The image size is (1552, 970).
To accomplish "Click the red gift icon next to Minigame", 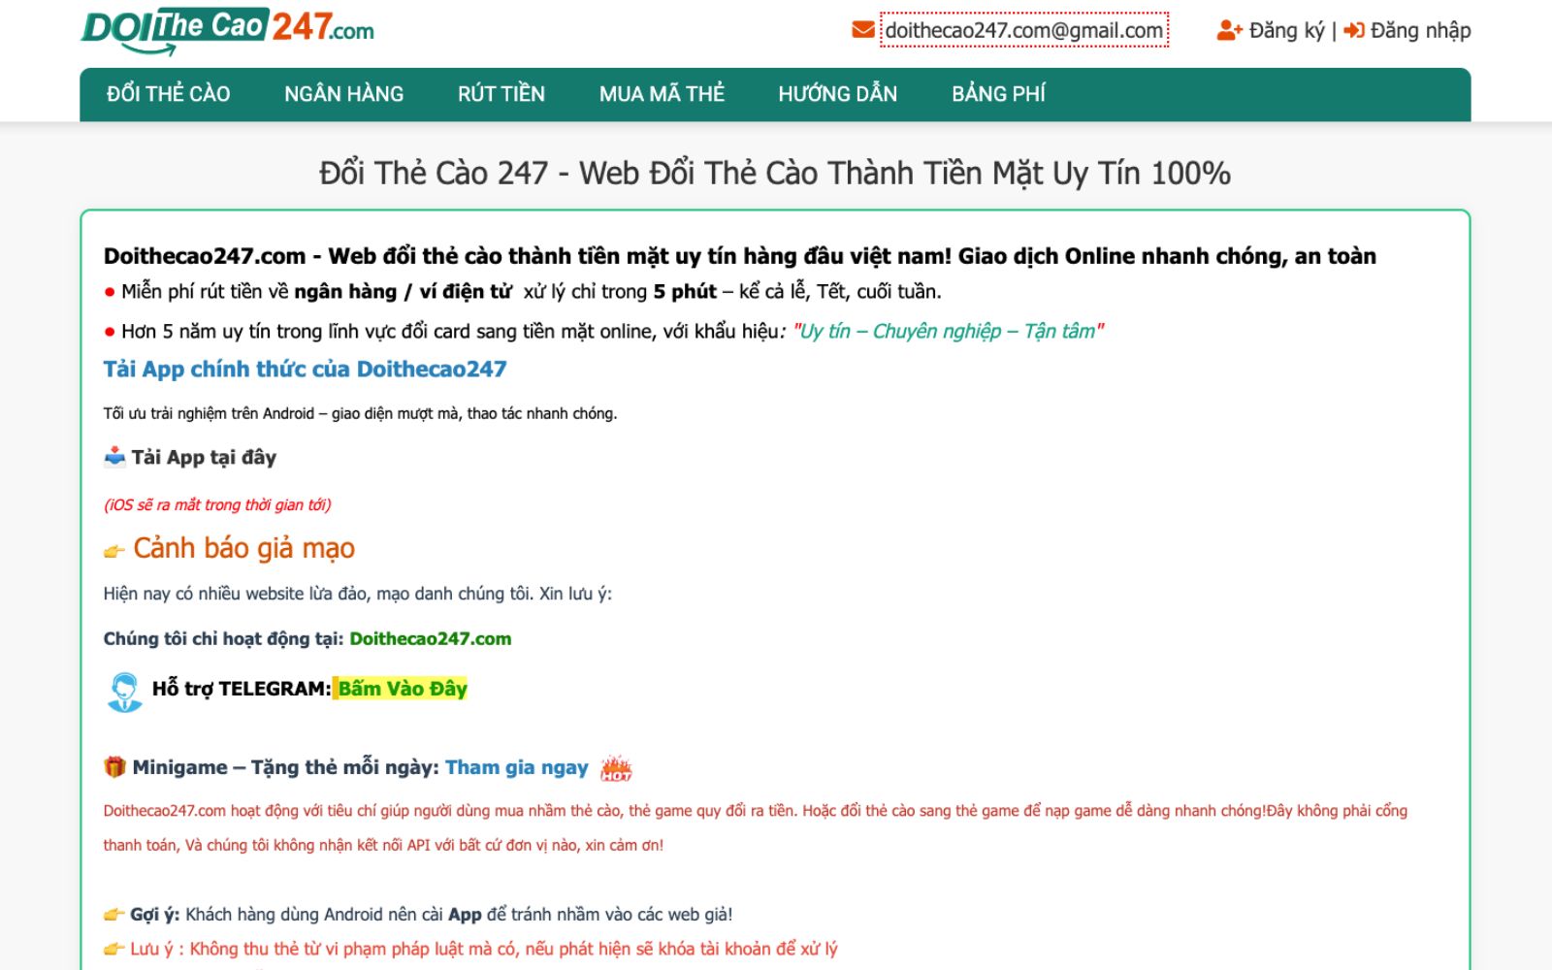I will (113, 766).
